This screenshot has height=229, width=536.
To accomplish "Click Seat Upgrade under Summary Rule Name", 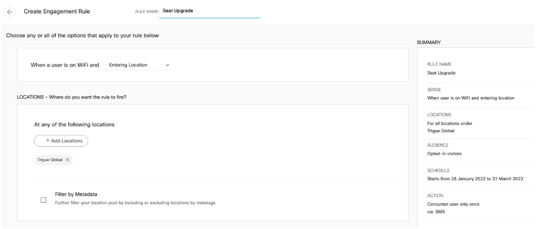I will 441,73.
